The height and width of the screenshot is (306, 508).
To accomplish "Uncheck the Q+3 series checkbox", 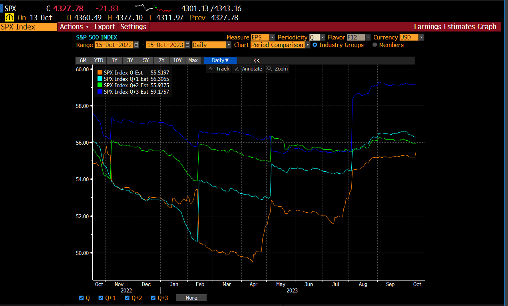I will tap(153, 298).
